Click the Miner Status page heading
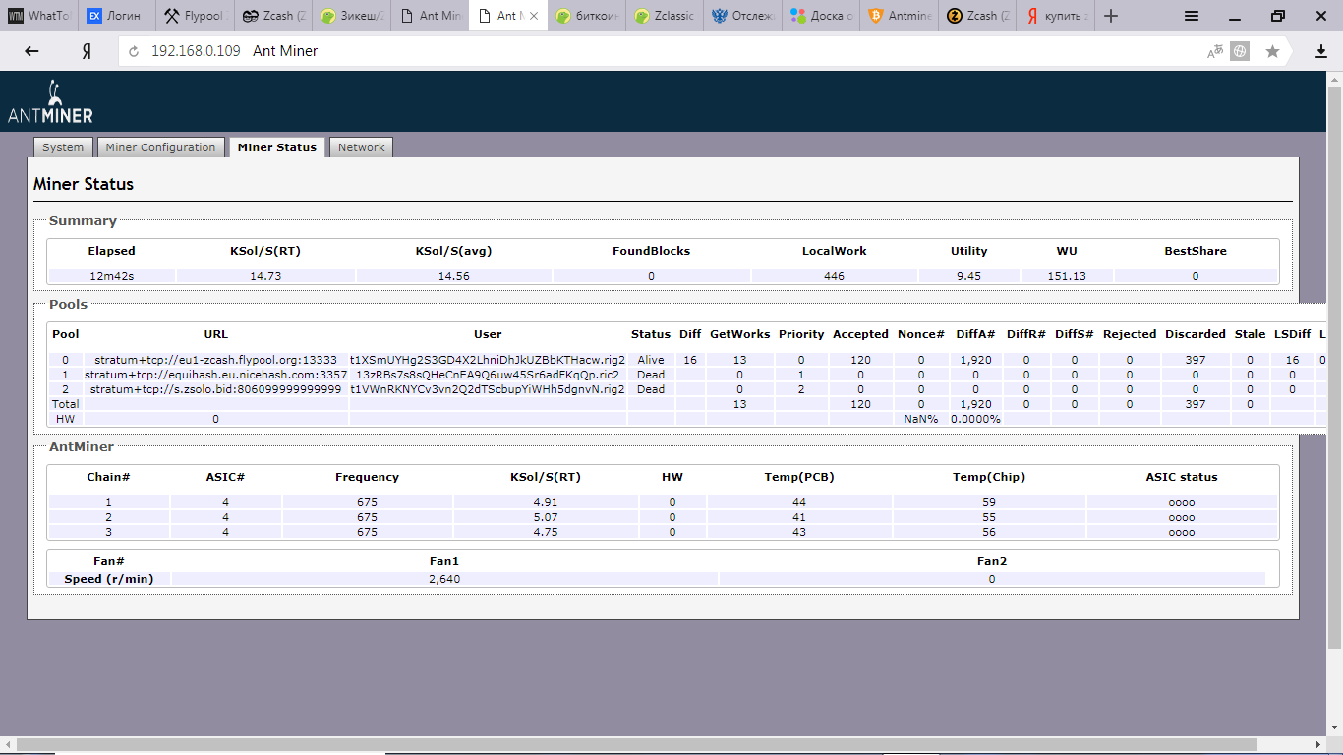Viewport: 1343px width, 755px height. [84, 184]
